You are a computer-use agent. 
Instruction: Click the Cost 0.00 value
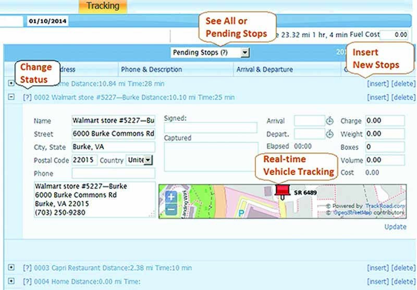(372, 173)
